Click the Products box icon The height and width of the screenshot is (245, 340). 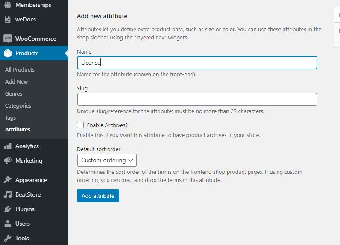coord(8,53)
